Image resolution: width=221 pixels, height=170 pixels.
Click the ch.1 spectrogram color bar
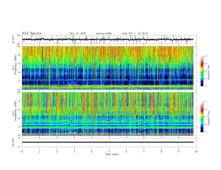click(x=202, y=71)
